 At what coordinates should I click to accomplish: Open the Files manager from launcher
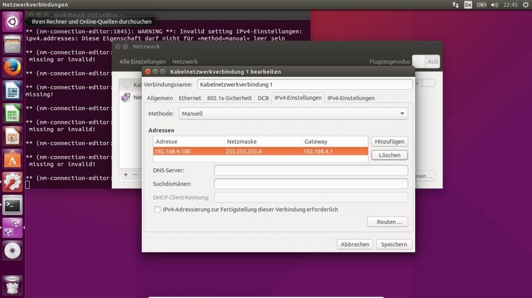click(12, 45)
